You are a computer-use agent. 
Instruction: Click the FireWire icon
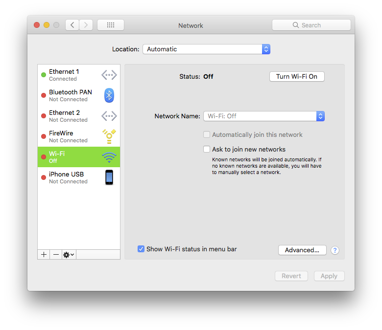click(x=109, y=136)
